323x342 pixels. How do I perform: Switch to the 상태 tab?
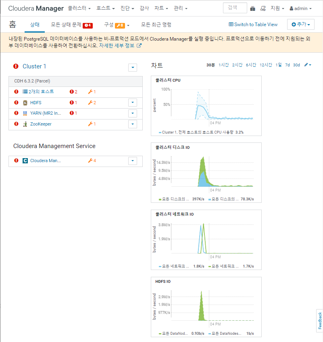click(35, 25)
